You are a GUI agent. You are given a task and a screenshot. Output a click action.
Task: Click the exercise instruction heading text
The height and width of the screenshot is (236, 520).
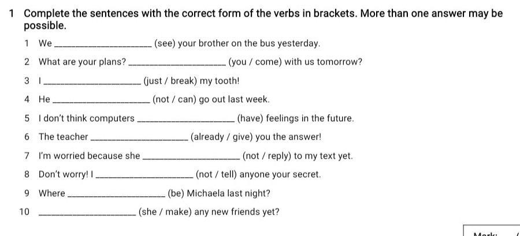(263, 20)
